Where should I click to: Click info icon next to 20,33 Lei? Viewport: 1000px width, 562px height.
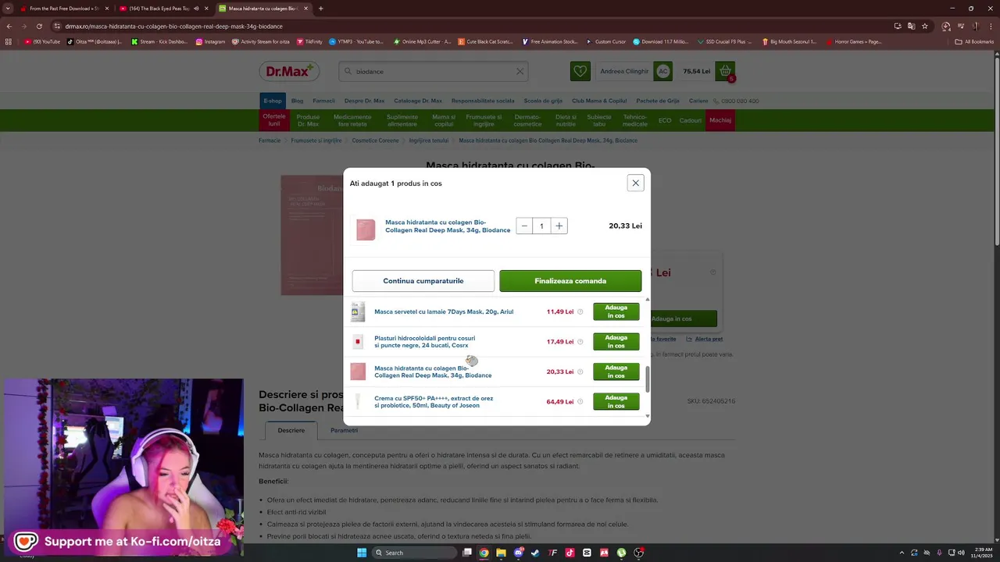tap(580, 372)
